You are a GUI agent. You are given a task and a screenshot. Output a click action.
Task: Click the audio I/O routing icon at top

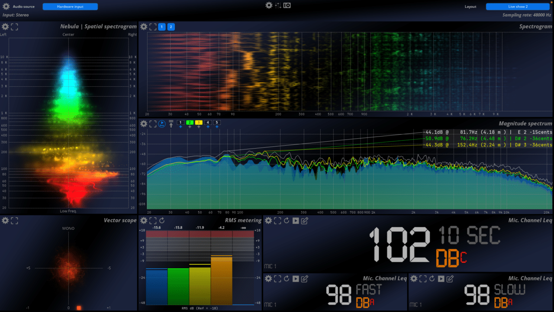287,5
